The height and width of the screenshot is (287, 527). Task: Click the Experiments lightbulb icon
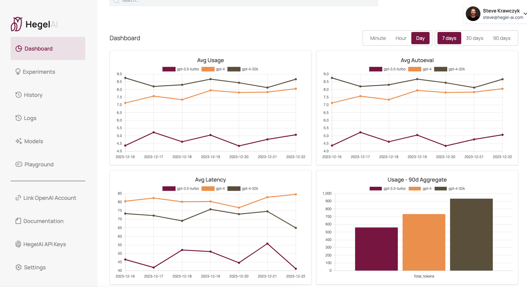click(18, 72)
